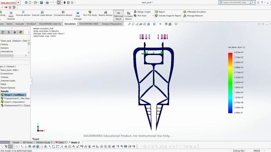Expand dropdown under External Loads Advisor
Viewport: 271px width, 152px height.
pyautogui.click(x=42, y=19)
